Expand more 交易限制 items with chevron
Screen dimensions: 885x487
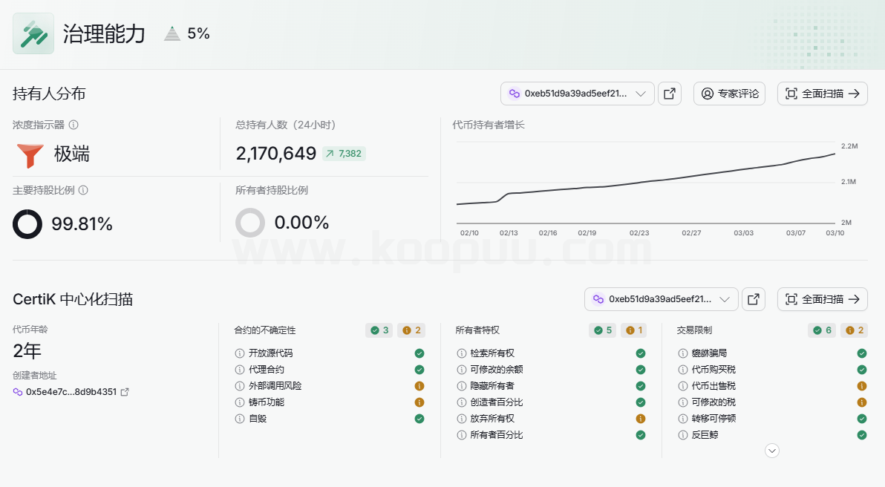pos(772,451)
